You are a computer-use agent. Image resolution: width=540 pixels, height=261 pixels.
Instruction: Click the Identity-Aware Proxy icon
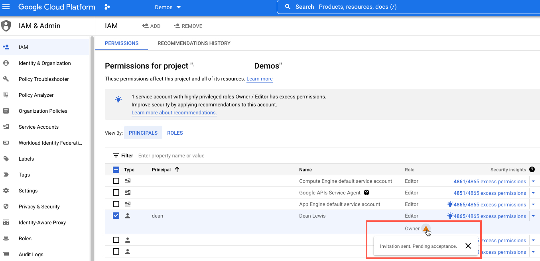coord(6,222)
